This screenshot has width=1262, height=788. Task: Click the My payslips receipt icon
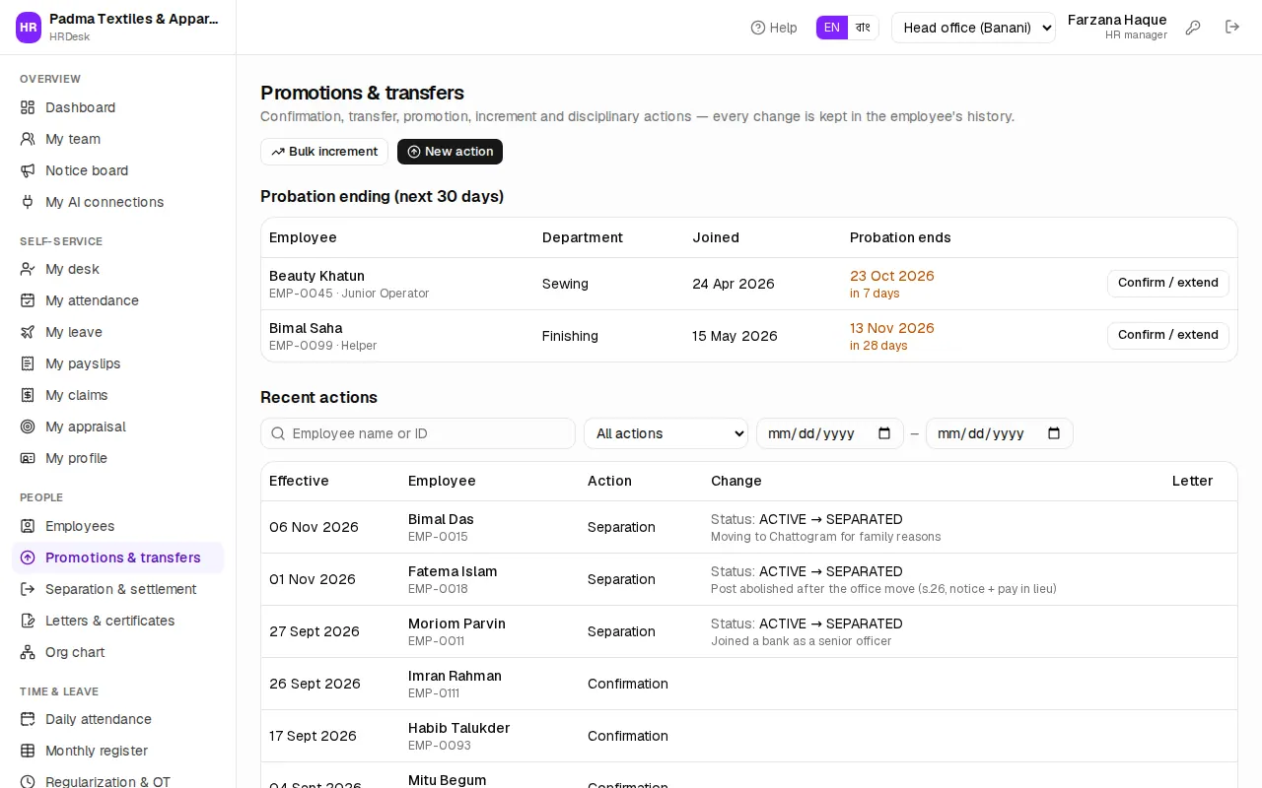28,363
